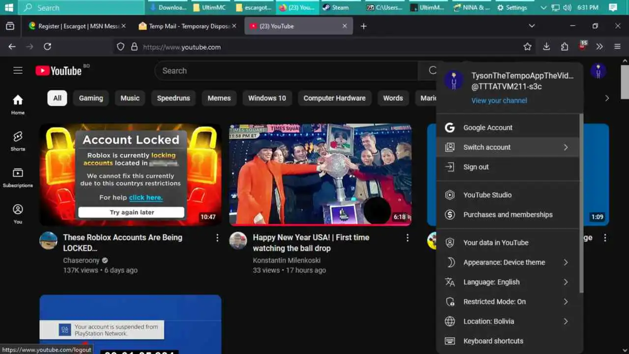Close the Temp Mail tab
Image resolution: width=629 pixels, height=354 pixels.
(234, 26)
